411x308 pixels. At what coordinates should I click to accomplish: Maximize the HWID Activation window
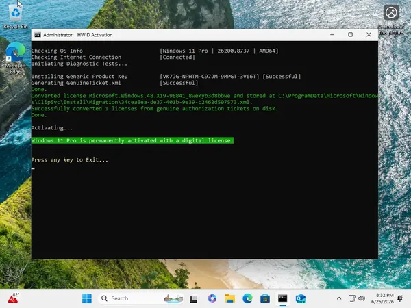pos(351,35)
